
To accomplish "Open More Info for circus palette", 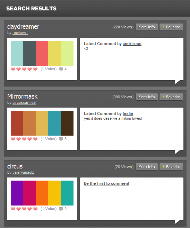I will [x=147, y=167].
